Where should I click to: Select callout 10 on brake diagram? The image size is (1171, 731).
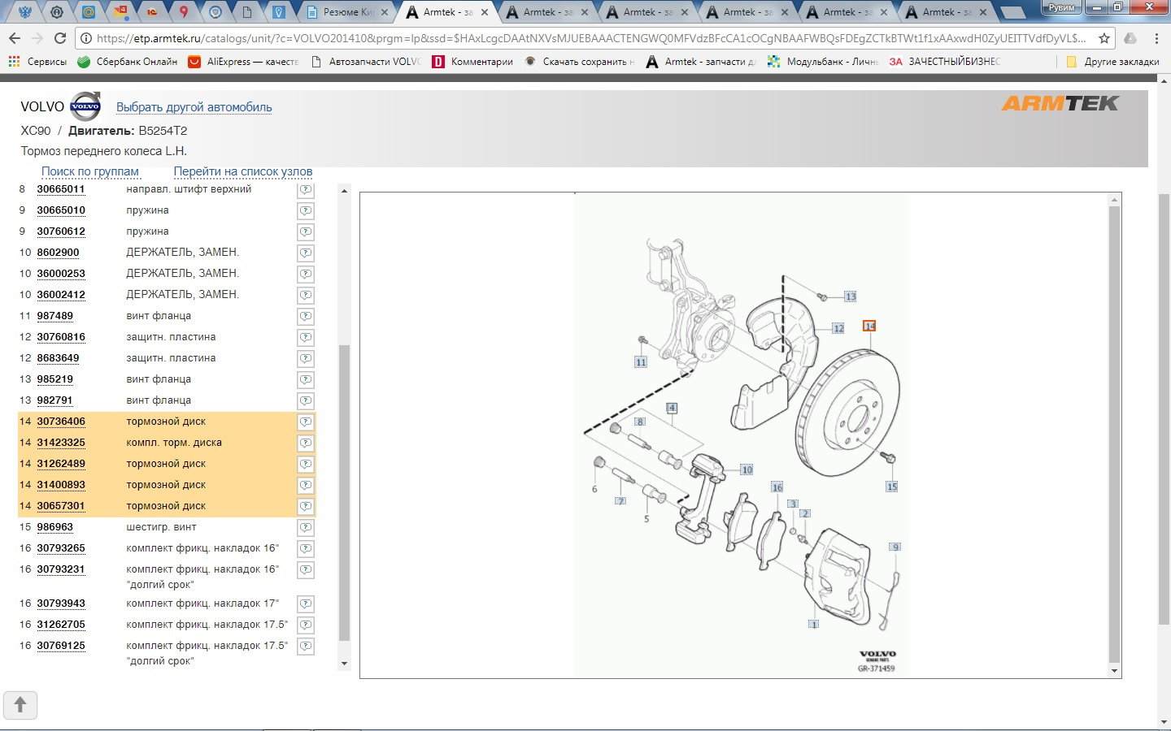pyautogui.click(x=747, y=469)
